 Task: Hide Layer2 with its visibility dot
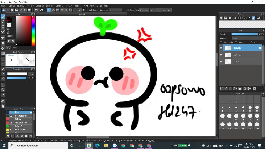[x=221, y=55]
